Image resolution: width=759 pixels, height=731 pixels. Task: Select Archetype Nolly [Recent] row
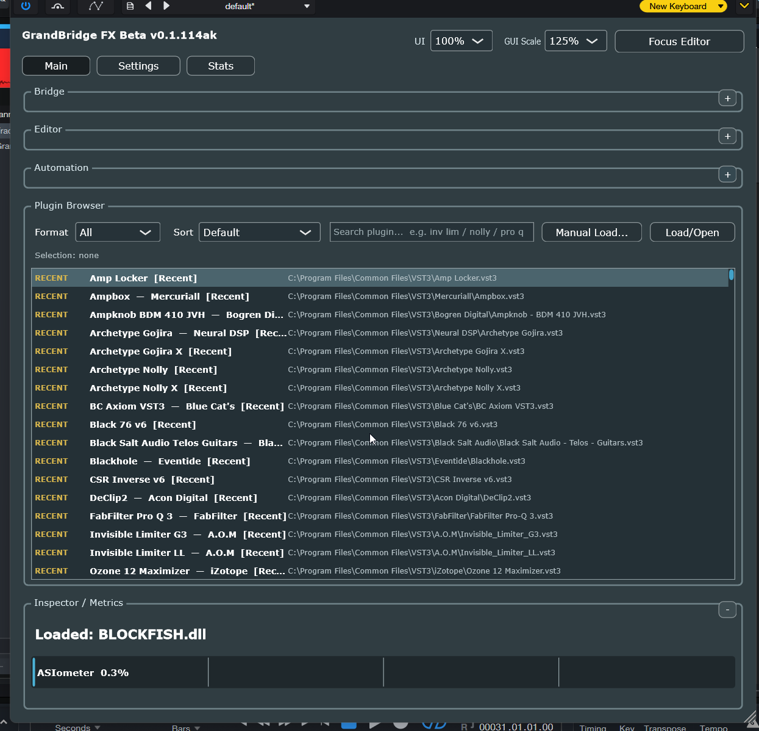pos(380,369)
